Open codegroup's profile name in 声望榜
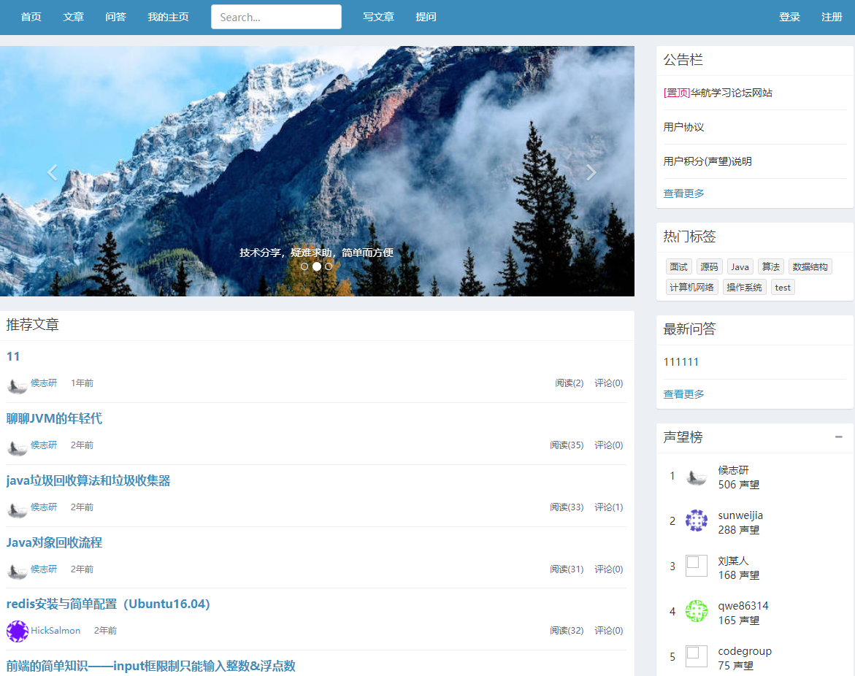 (745, 651)
